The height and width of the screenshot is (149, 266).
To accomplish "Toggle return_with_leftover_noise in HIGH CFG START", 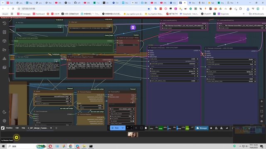I will click(174, 81).
